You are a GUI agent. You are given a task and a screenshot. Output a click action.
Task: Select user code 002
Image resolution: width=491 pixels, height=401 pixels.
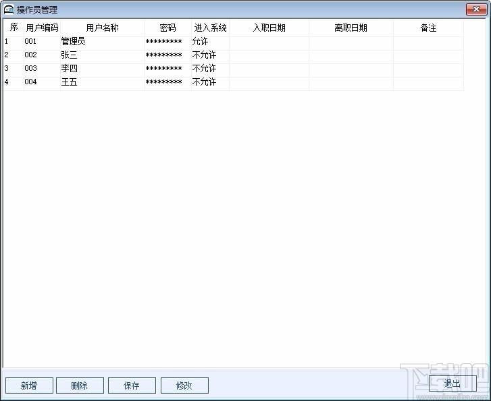(30, 55)
